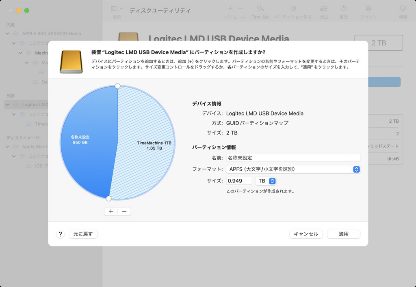The height and width of the screenshot is (287, 416).
Task: Click the bottom resize handle on pie chart
Action: point(108,198)
